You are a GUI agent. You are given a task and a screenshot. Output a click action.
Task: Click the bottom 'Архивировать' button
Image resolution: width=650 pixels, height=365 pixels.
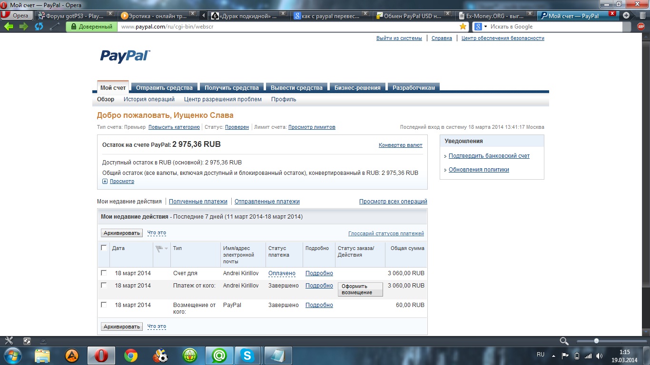coord(122,327)
